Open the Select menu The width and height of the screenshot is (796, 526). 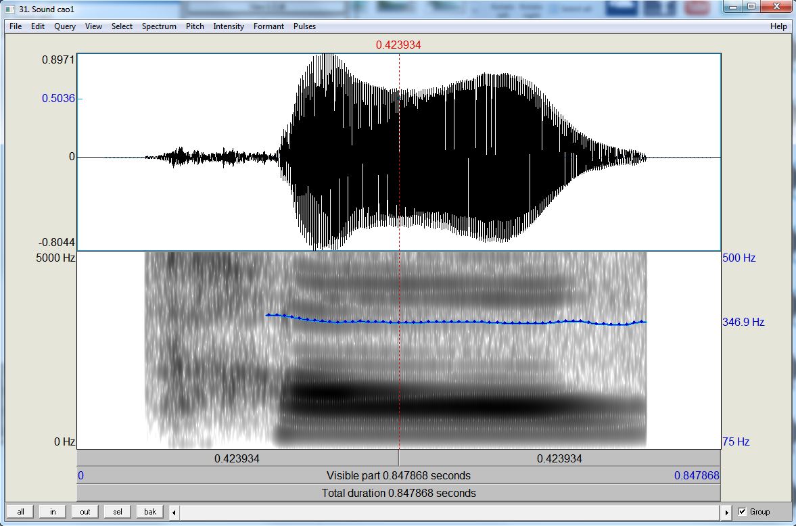[122, 26]
